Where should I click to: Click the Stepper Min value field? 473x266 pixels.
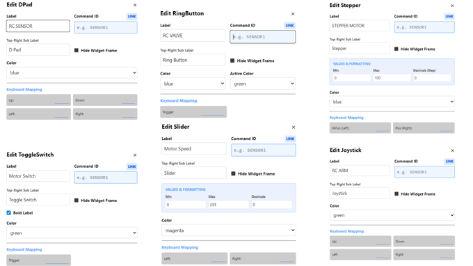click(352, 78)
